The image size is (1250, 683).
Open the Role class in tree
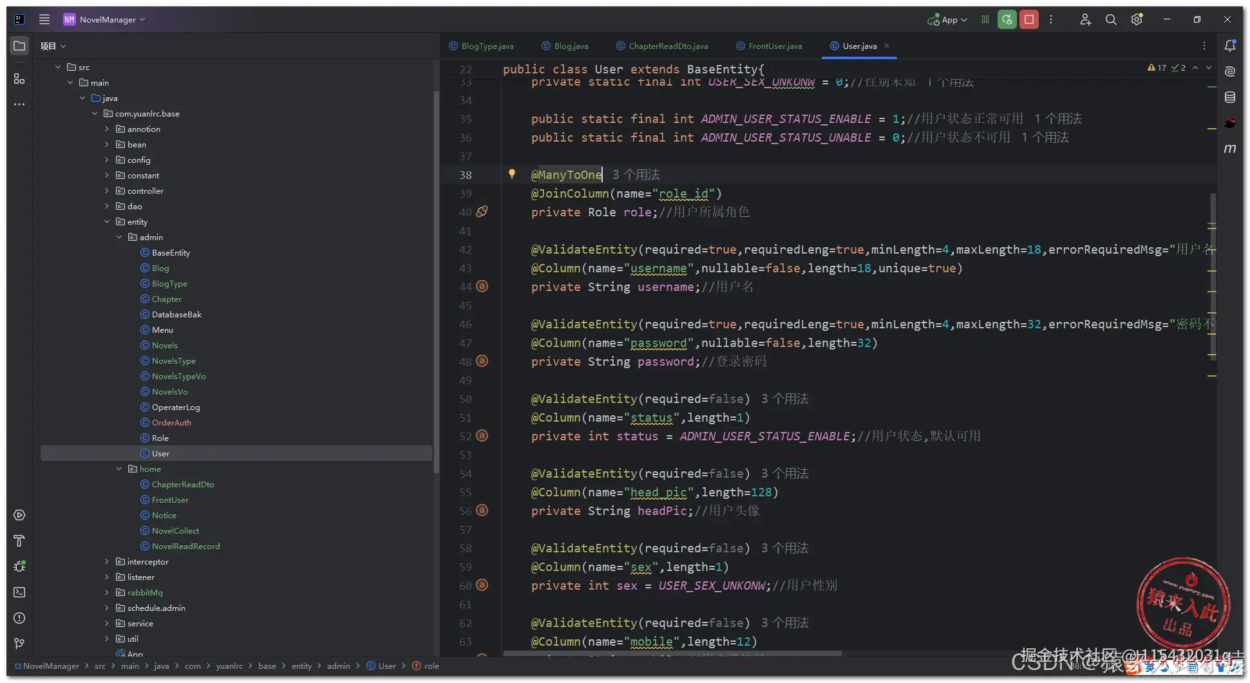(160, 438)
